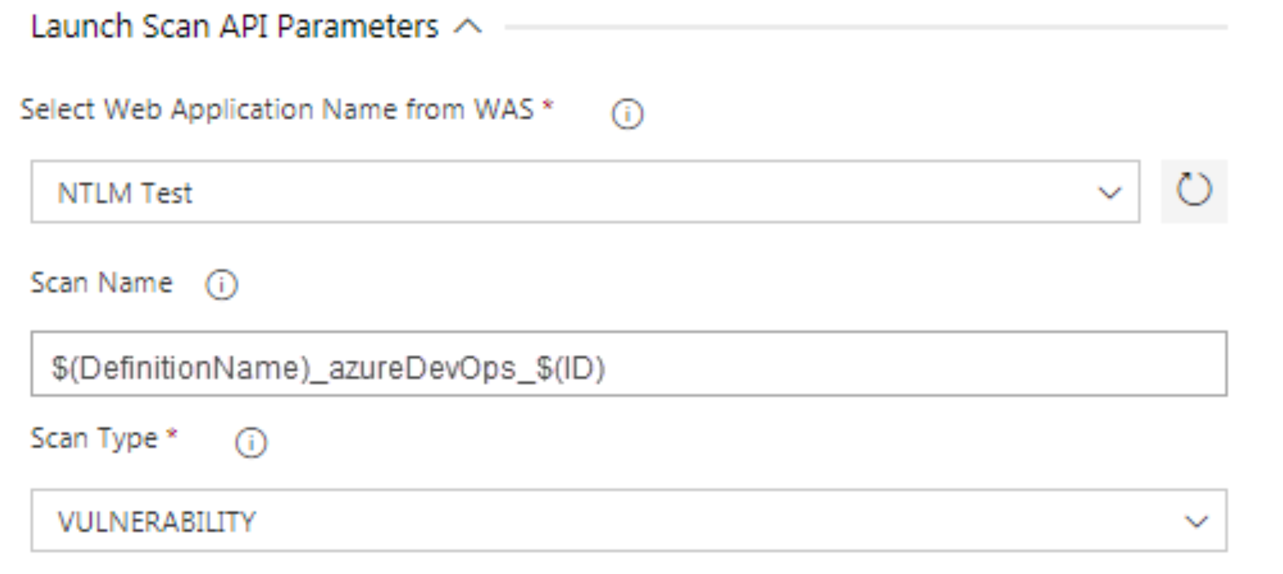1283x574 pixels.
Task: Show info for Select Web Application Name
Action: point(627,114)
